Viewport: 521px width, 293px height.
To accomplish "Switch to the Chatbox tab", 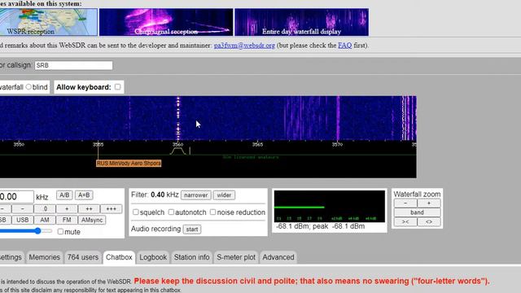I will coord(119,257).
